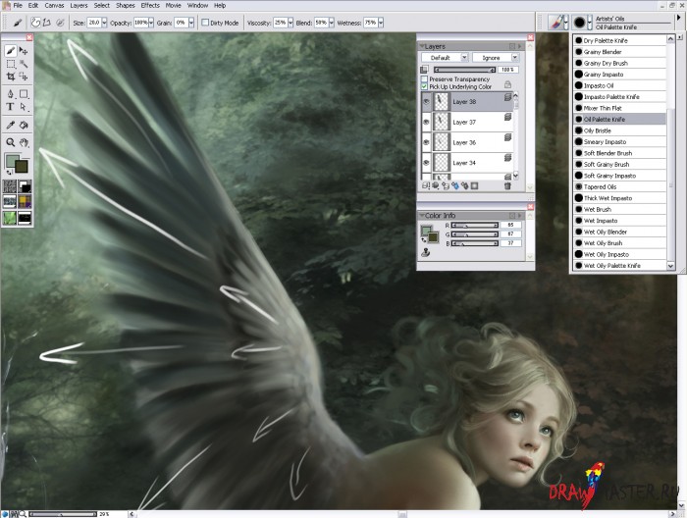Choose Straight Line Strokes in the property bar

(46, 23)
